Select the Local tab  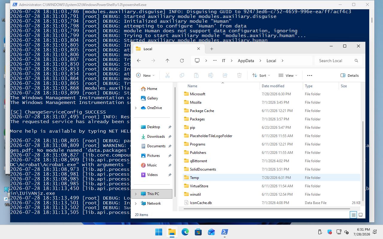point(169,49)
